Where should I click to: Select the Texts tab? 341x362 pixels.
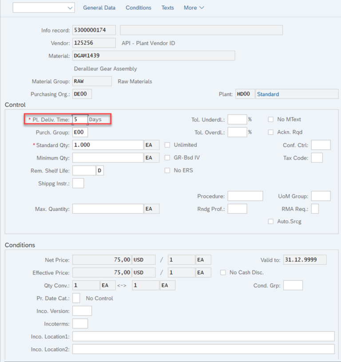coord(167,8)
